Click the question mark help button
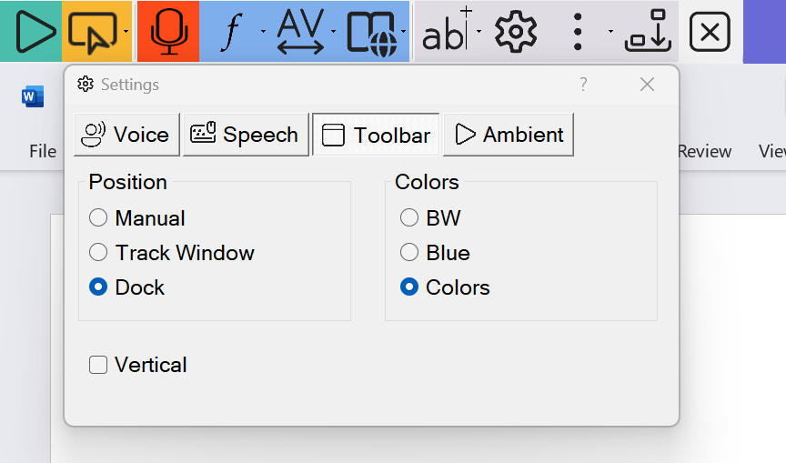 pos(583,85)
